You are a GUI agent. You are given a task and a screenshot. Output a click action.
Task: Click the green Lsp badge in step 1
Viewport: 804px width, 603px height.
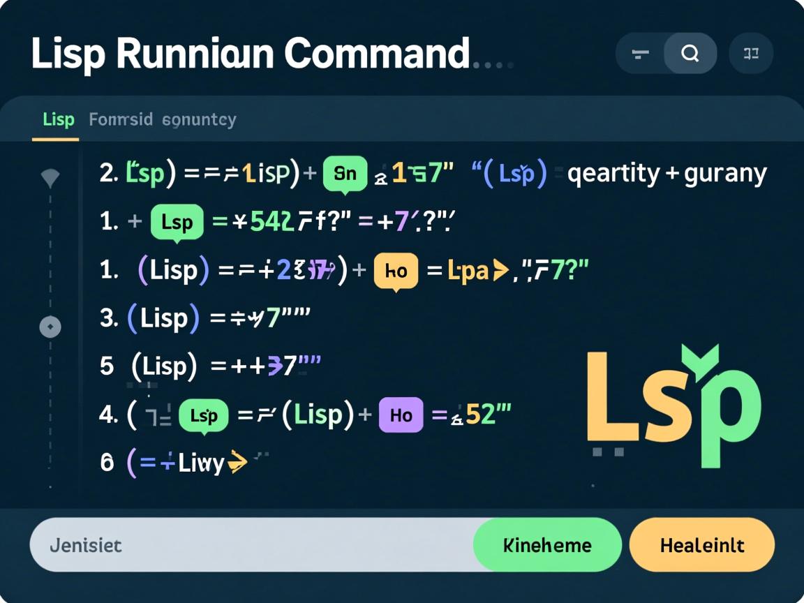click(x=177, y=221)
